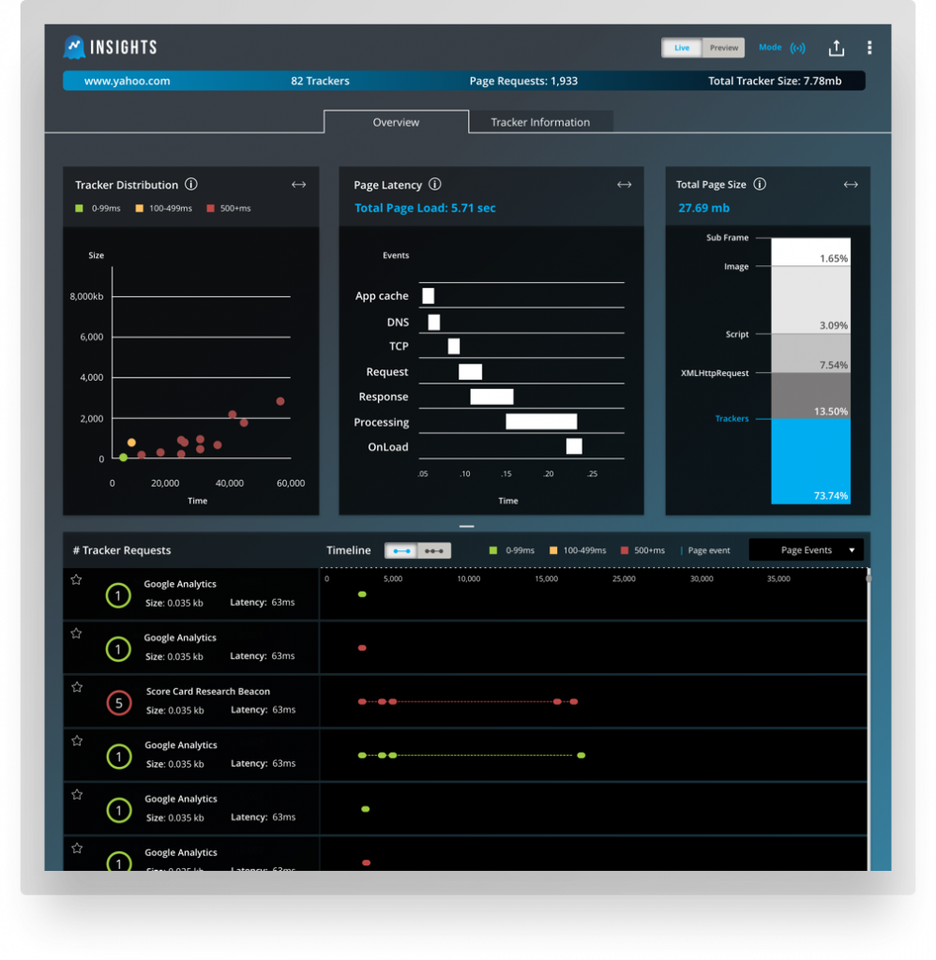Viewport: 936px width, 960px height.
Task: Click 'Total Page Load: 5.71 sec' text
Action: pos(425,208)
